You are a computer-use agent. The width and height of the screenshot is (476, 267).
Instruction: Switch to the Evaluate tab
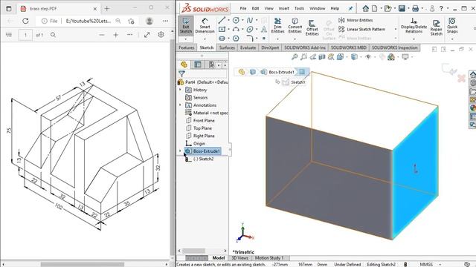(248, 47)
